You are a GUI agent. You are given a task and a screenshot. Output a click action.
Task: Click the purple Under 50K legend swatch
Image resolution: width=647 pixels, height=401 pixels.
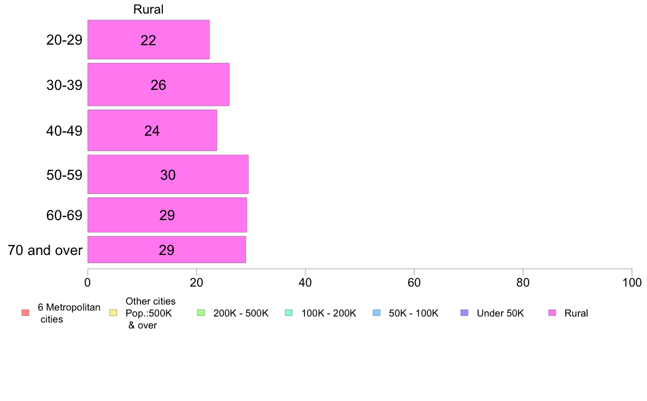[464, 313]
